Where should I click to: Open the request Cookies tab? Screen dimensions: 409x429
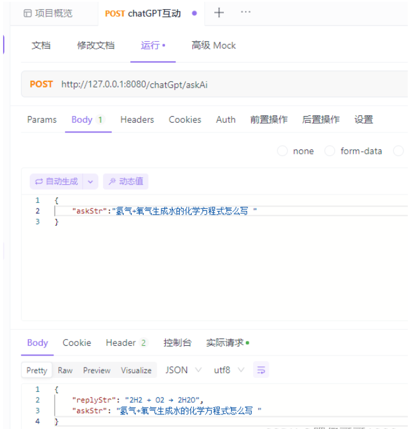click(185, 120)
